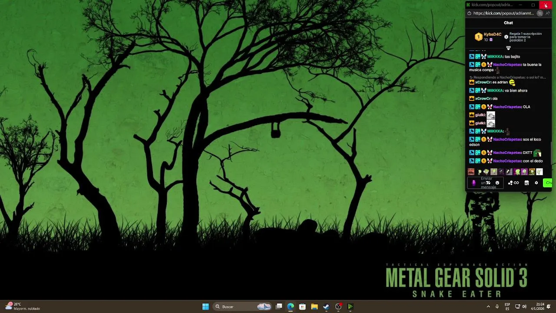The width and height of the screenshot is (556, 313).
Task: Collapse the leaderboard banner with the arrow icon
Action: pyautogui.click(x=508, y=48)
